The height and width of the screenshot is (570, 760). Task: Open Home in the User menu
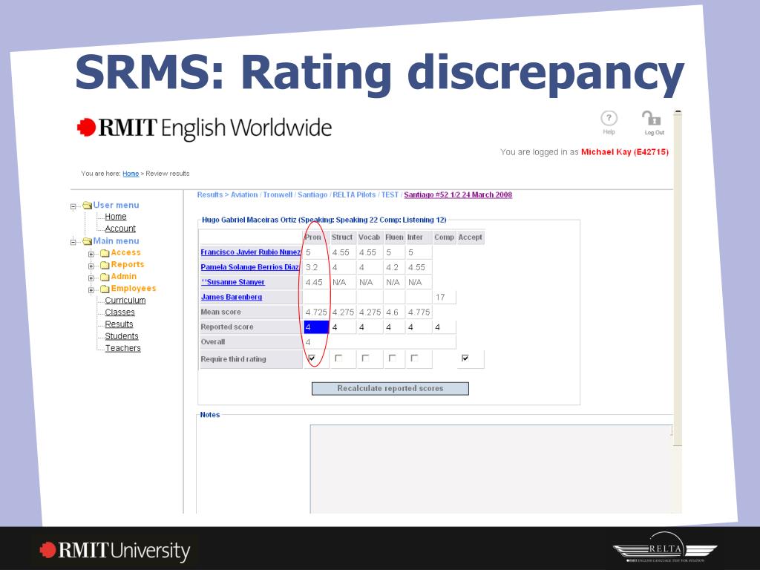click(115, 217)
